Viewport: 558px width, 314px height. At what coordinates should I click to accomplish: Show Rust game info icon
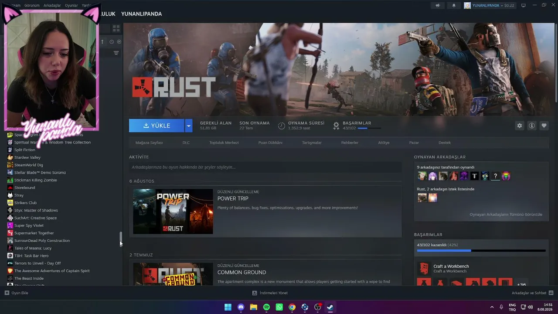(x=532, y=126)
